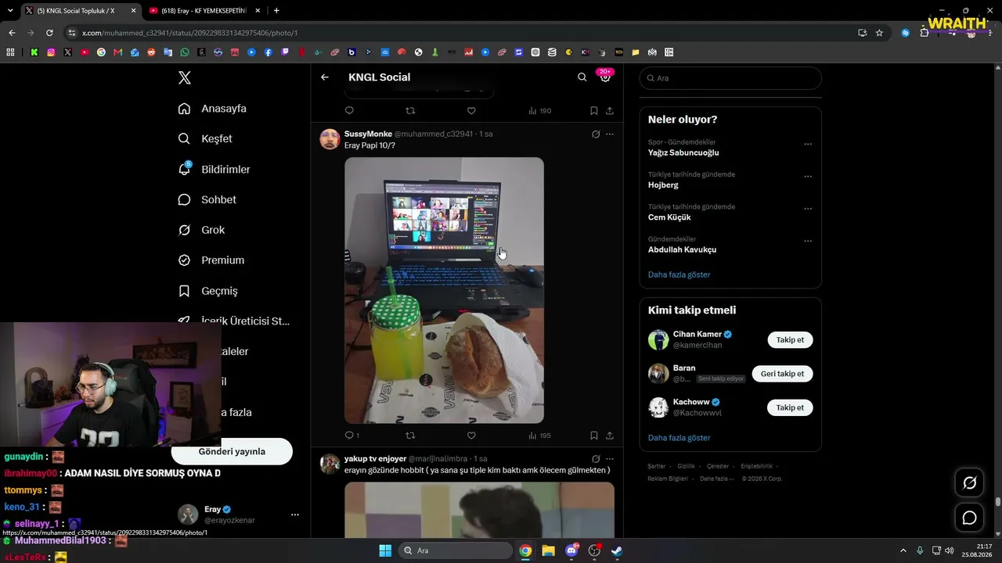Open the community icon with the 20+ badge

click(605, 76)
